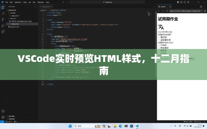Click Port 3000 in status bar
Screen dimensions: 207x129
click(188, 122)
